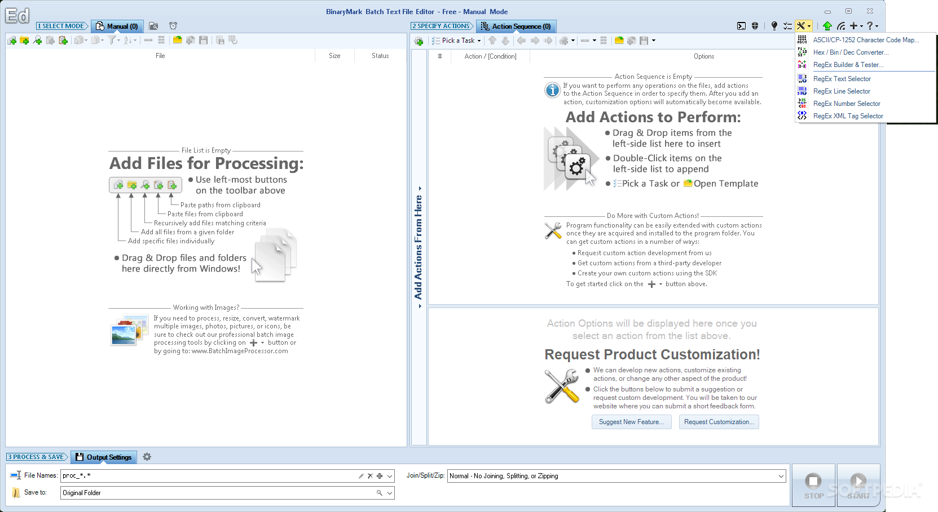
Task: Expand the Add Actions From Here sidebar
Action: coord(419,247)
